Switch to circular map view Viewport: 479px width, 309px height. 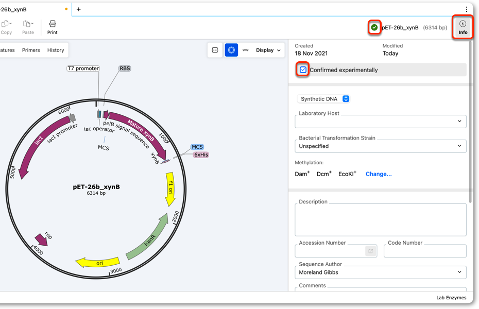(231, 50)
